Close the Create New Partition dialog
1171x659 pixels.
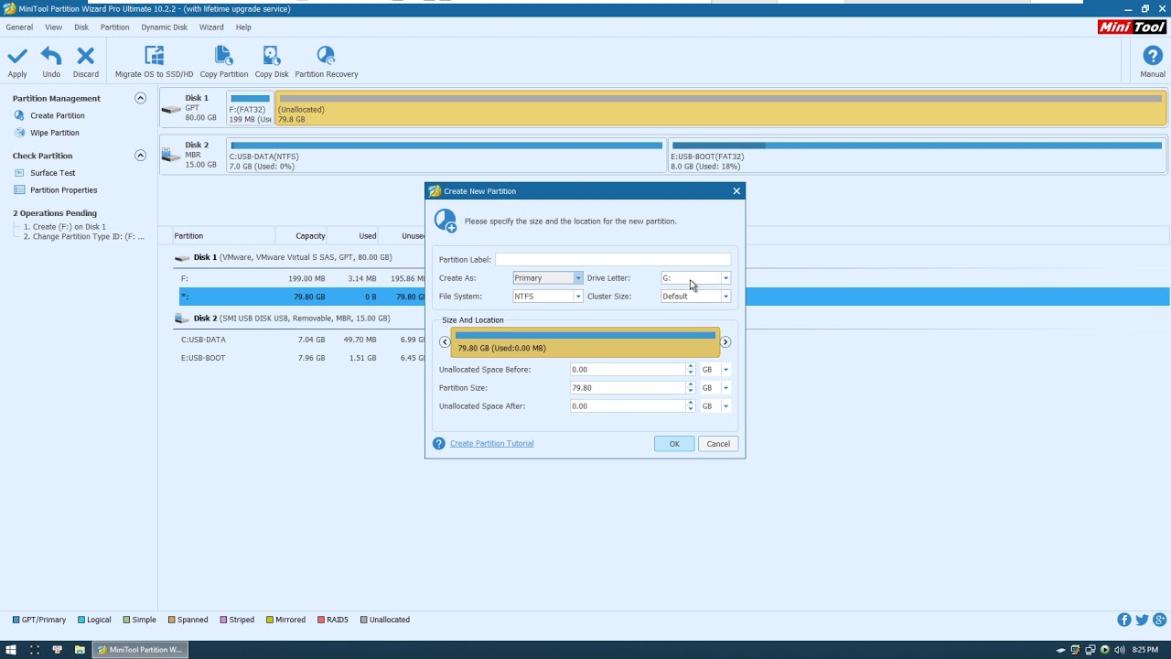click(736, 191)
